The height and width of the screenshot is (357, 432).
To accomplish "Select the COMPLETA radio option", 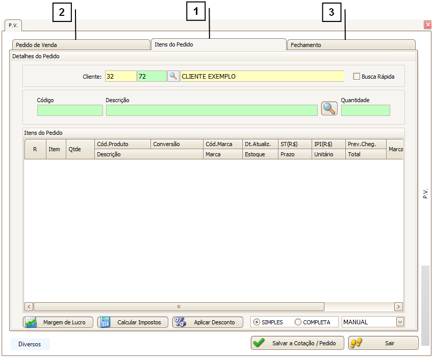I will tap(298, 322).
